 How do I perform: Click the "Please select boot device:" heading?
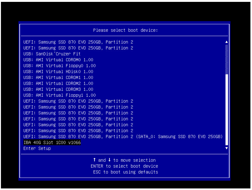pyautogui.click(x=125, y=30)
